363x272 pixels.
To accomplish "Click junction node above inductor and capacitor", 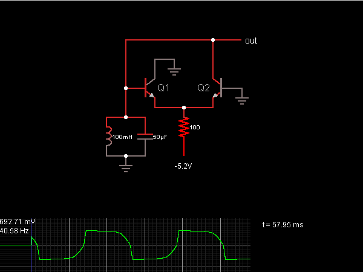I will [126, 117].
